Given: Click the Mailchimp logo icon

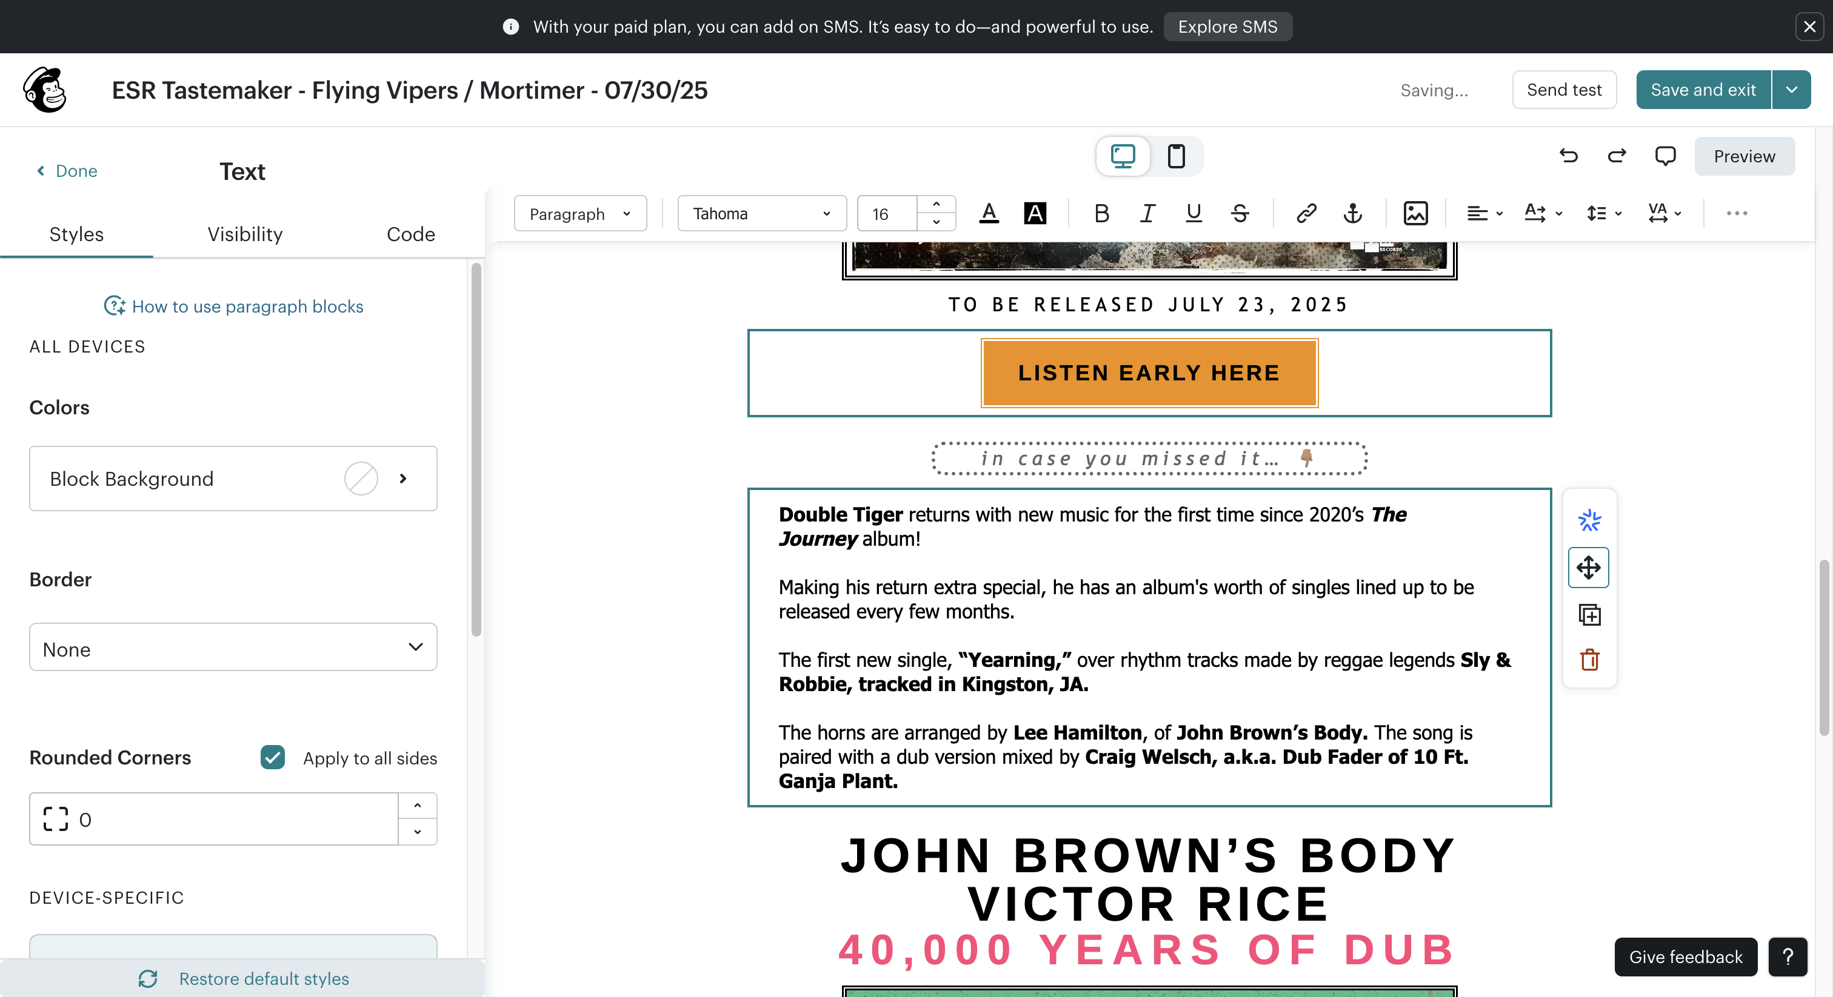Looking at the screenshot, I should tap(45, 90).
